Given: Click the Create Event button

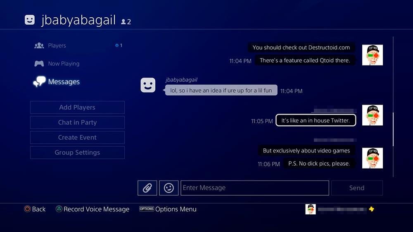Looking at the screenshot, I should [x=78, y=137].
